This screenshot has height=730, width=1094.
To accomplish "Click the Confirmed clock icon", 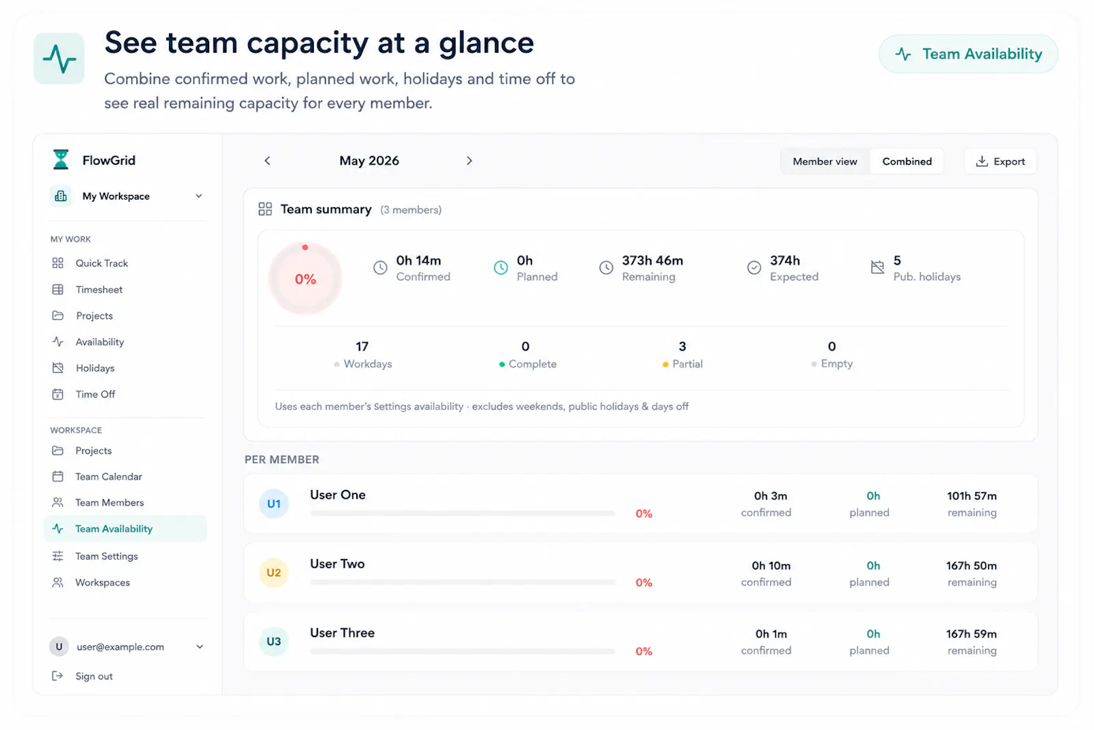I will [380, 268].
